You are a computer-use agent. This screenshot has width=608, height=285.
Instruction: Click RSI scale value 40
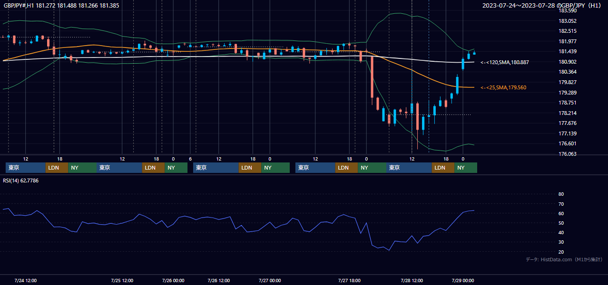coord(561,232)
